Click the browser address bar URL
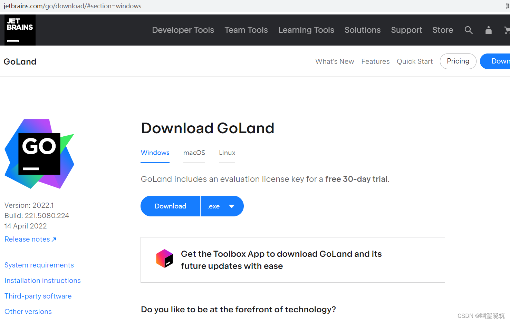This screenshot has width=510, height=322. click(72, 6)
